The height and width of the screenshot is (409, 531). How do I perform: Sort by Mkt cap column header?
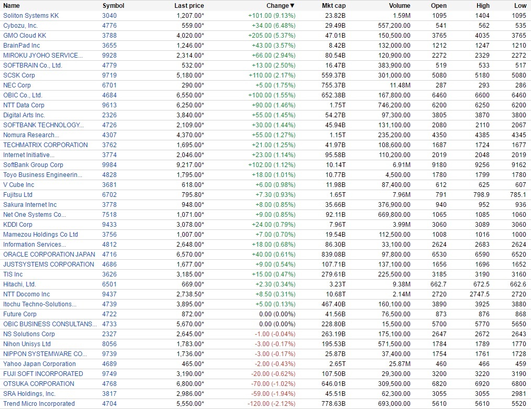[x=334, y=6]
